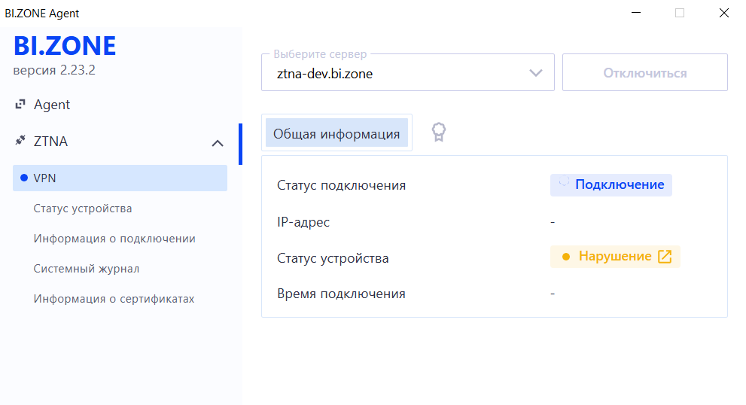Viewport: 746px width, 405px height.
Task: Open Системный журнал
Action: tap(86, 269)
